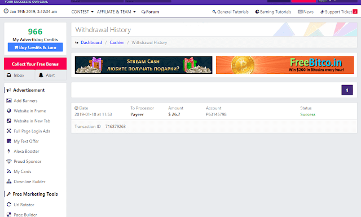
Task: Click the clock icon beside the date
Action: click(x=6, y=11)
